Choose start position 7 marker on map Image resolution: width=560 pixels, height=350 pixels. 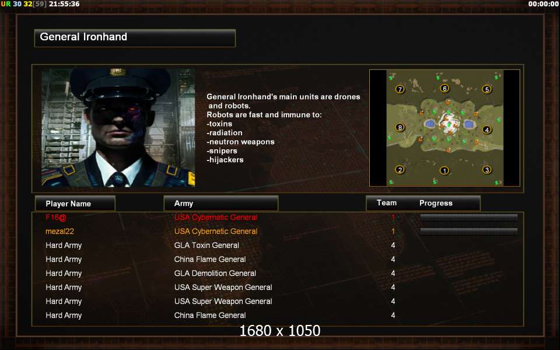tap(400, 89)
